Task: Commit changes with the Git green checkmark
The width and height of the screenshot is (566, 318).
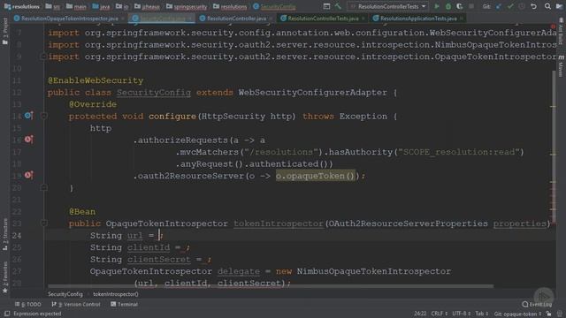Action: coord(510,6)
